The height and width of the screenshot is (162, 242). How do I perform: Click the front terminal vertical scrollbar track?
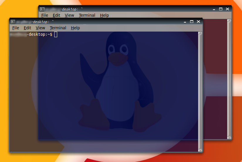pos(200,92)
